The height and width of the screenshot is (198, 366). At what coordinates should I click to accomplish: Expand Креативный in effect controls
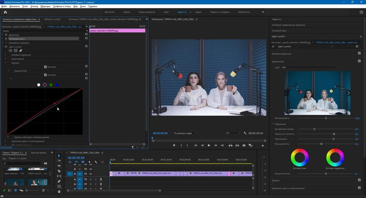tap(5, 59)
